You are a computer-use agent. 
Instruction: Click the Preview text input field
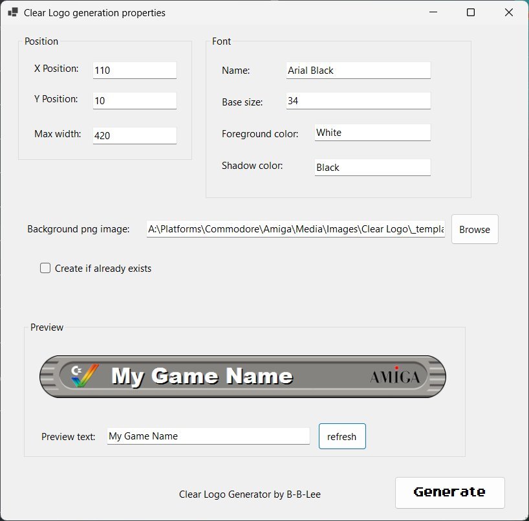[x=208, y=436]
